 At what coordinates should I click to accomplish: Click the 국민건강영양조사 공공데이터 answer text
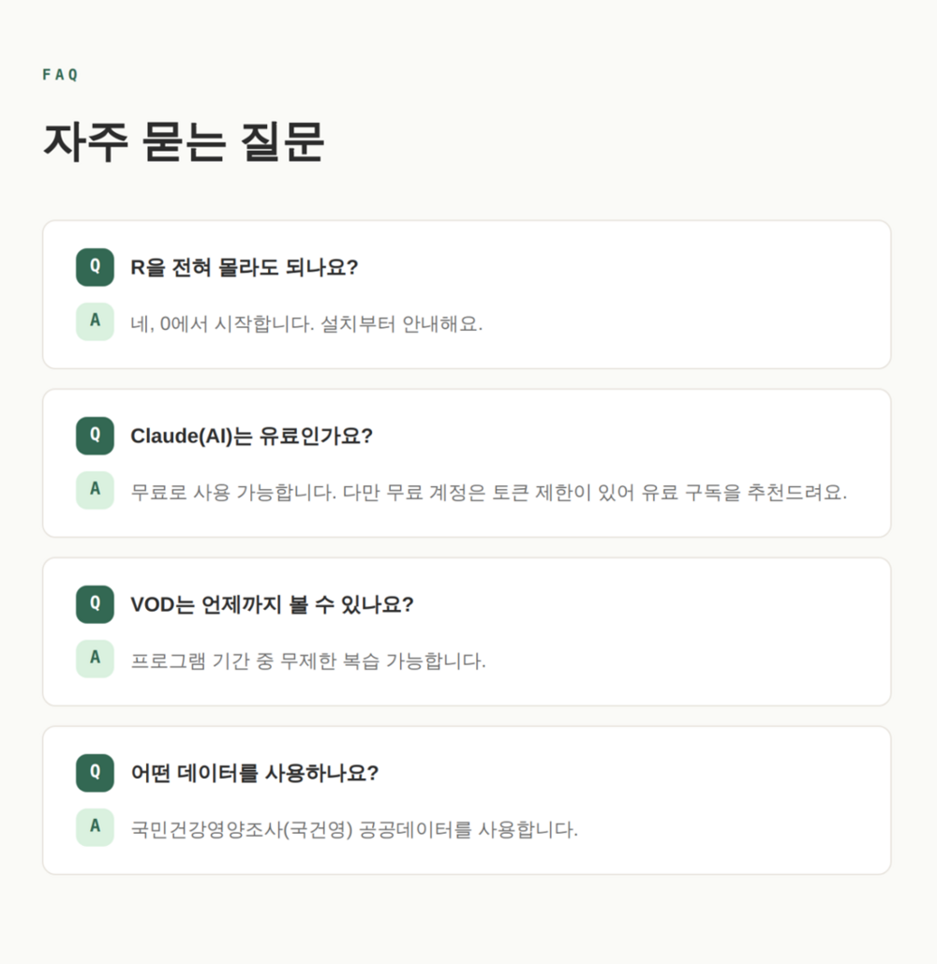pos(354,830)
